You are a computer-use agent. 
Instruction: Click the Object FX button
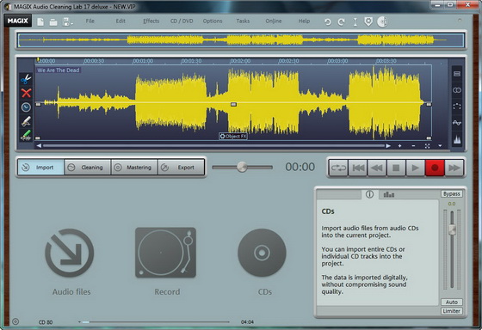233,136
